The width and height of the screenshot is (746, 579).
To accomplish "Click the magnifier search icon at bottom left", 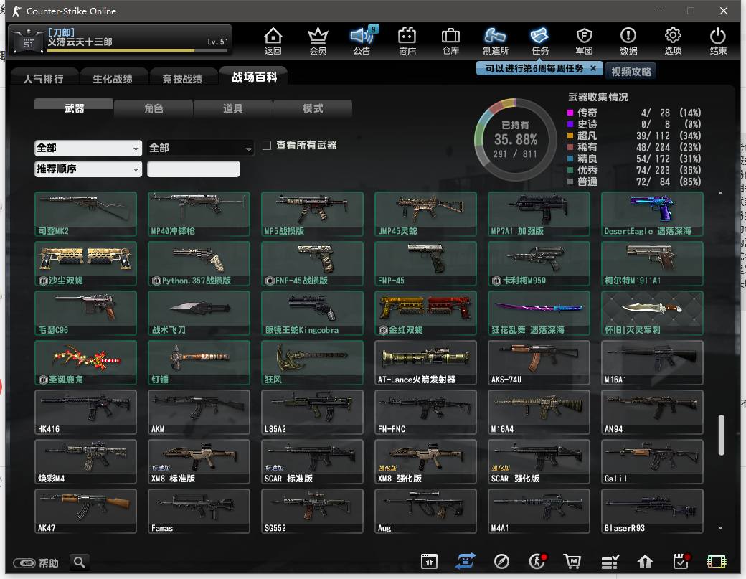I will point(80,562).
